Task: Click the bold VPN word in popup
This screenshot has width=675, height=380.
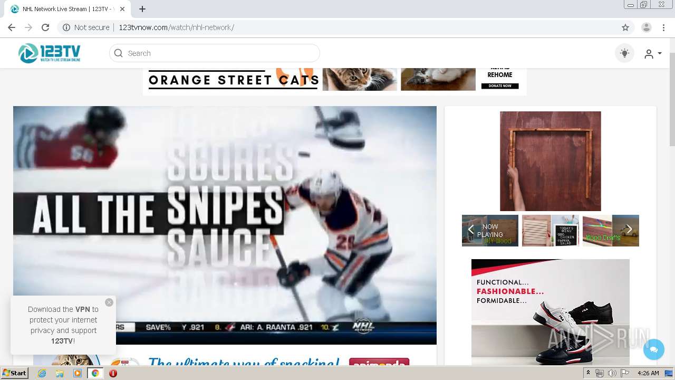Action: (83, 309)
